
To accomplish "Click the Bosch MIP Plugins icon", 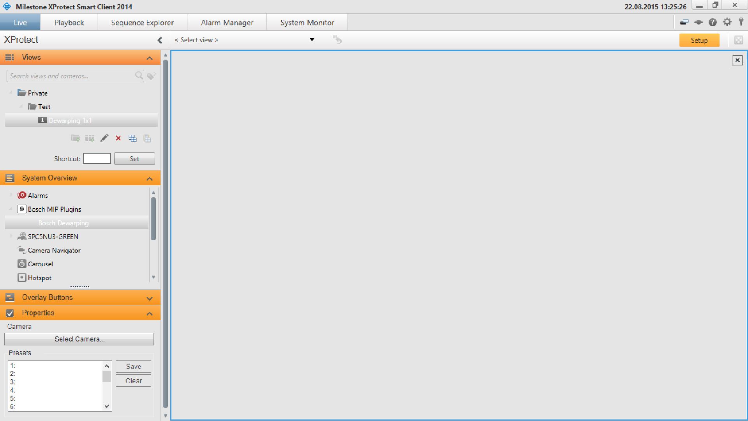I will [22, 209].
